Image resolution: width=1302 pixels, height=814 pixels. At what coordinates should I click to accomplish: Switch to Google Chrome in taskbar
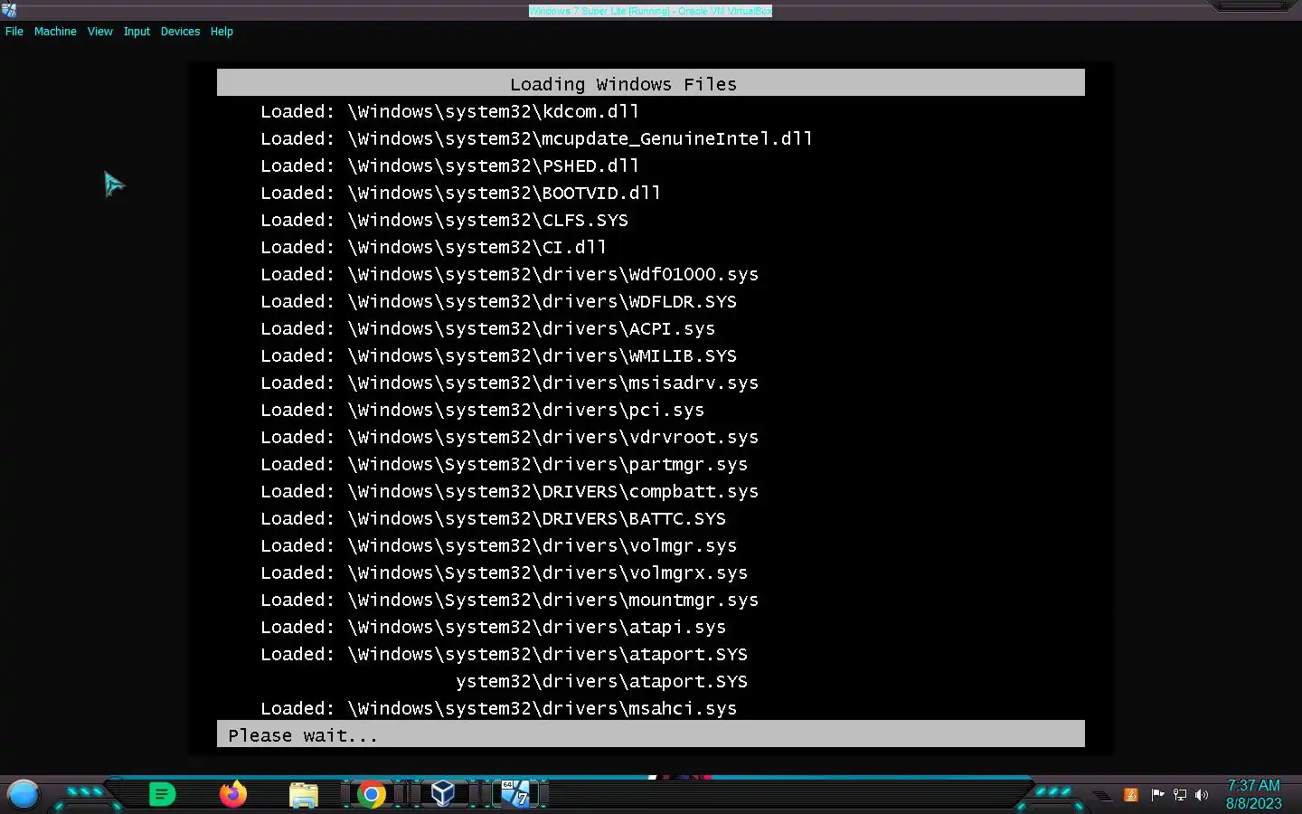tap(372, 795)
